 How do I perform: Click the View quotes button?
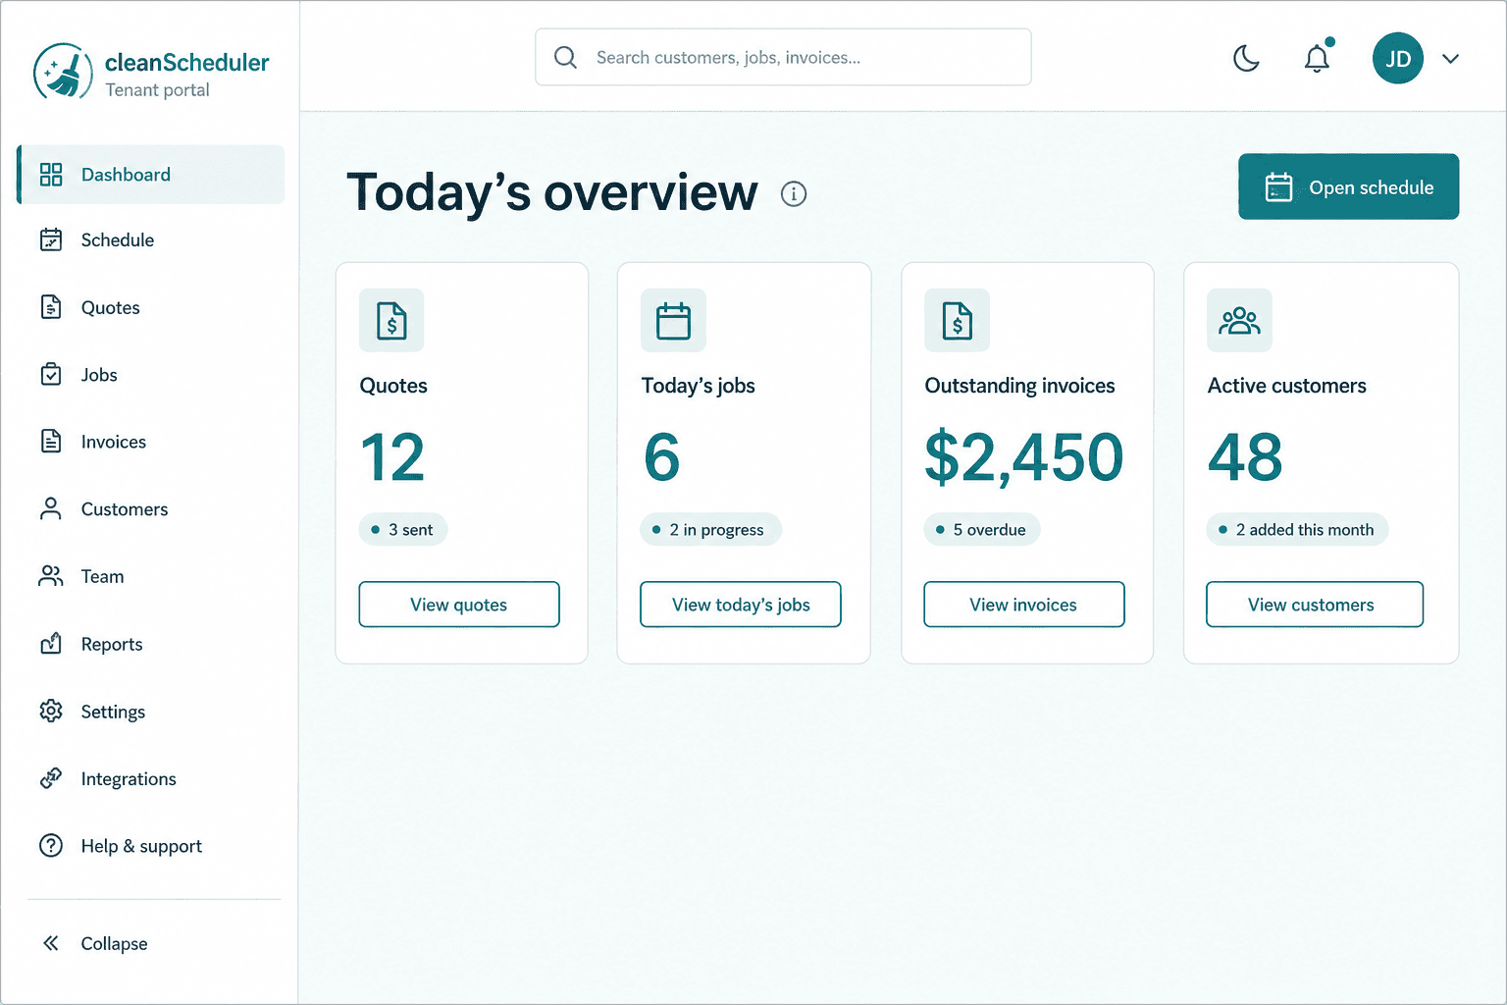click(459, 605)
